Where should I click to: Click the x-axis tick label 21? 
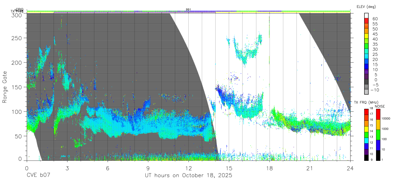310,168
